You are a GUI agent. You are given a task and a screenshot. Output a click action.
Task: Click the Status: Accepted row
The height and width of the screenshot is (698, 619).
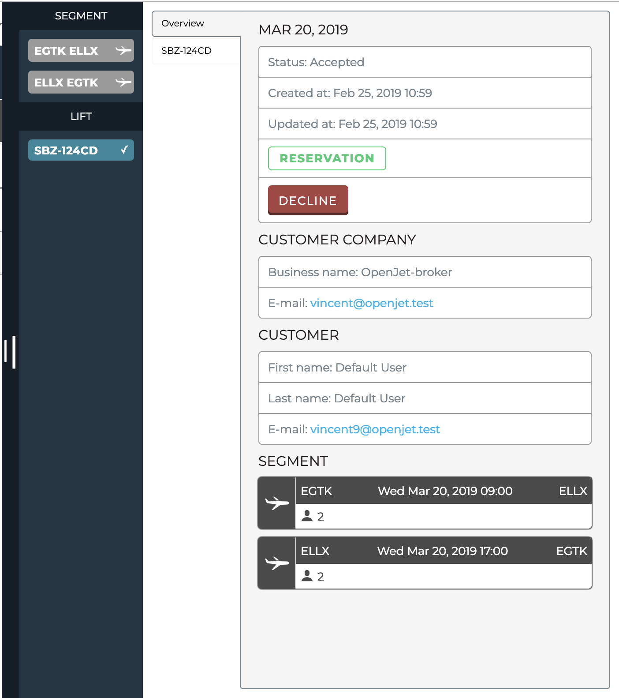pos(424,62)
